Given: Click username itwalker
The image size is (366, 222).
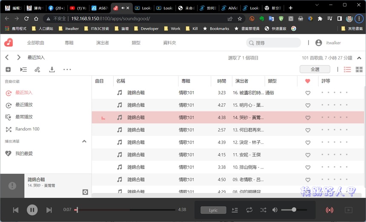Looking at the screenshot, I should (x=333, y=43).
